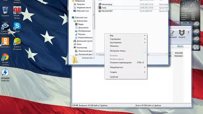The width and height of the screenshot is (203, 114).
Task: Click the Всего: 54 536 байт status text
Action: point(148,105)
